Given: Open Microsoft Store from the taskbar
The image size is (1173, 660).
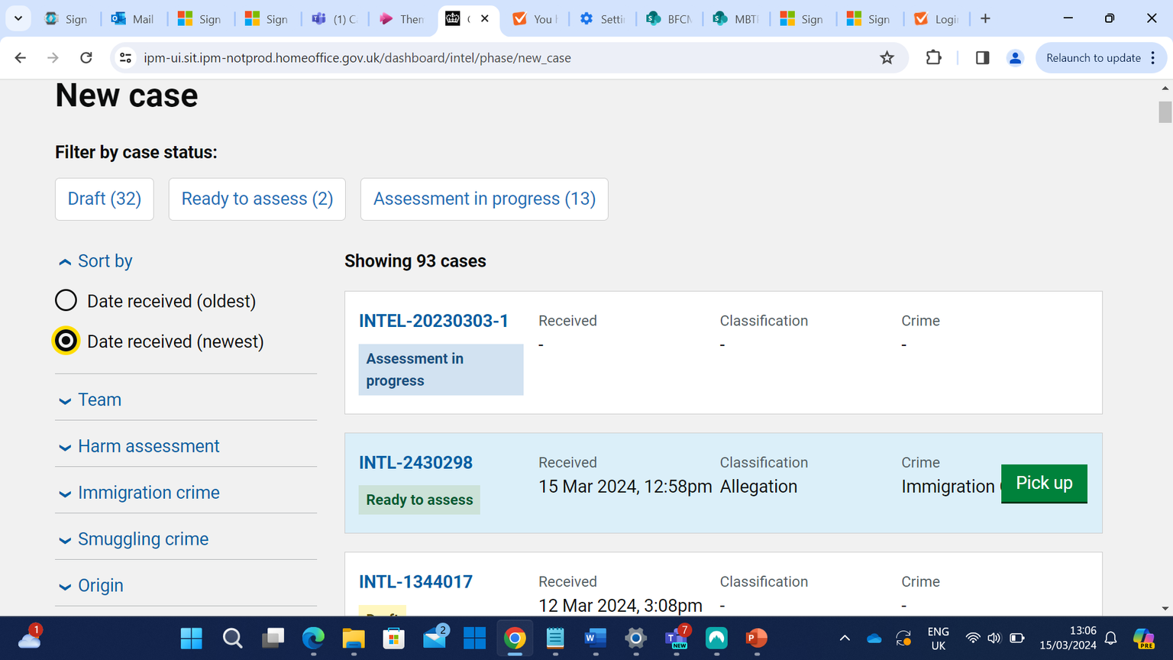Looking at the screenshot, I should 394,638.
